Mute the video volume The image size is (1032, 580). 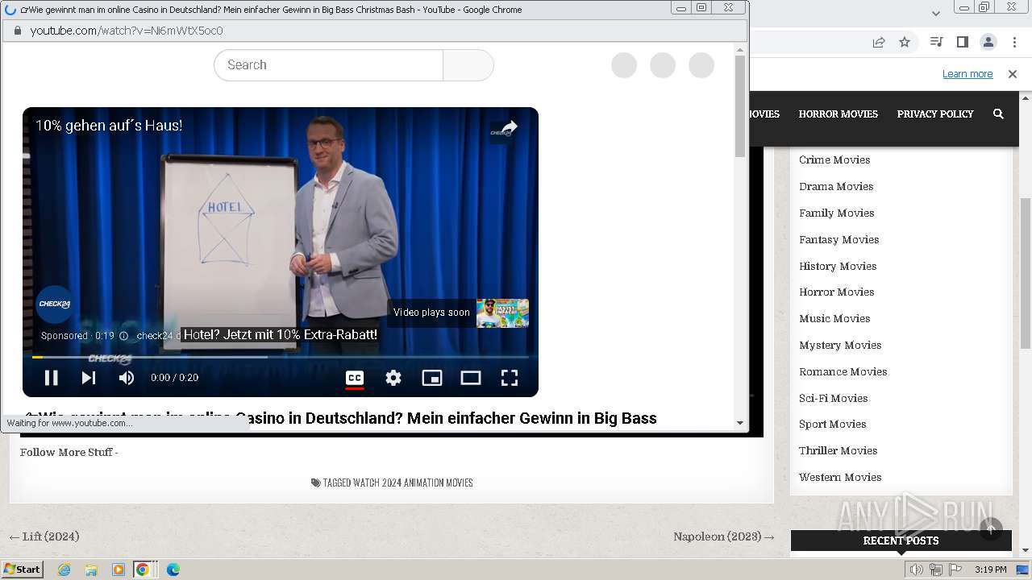[x=127, y=378]
